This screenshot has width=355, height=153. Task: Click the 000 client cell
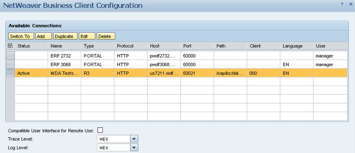click(263, 73)
